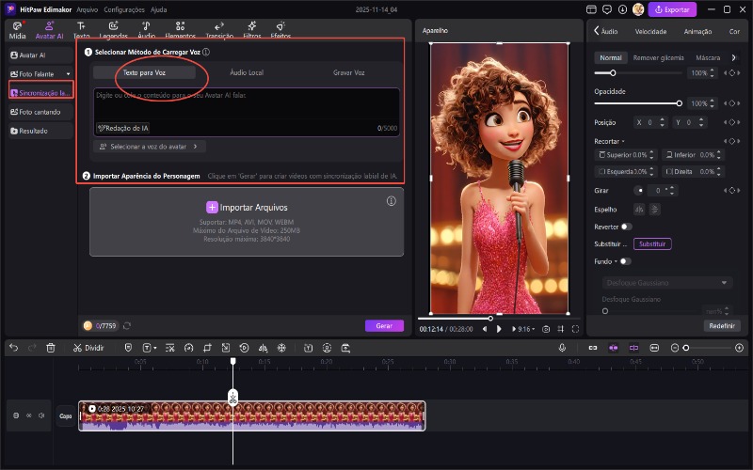Click the Opacidade slider handle

[x=679, y=102]
